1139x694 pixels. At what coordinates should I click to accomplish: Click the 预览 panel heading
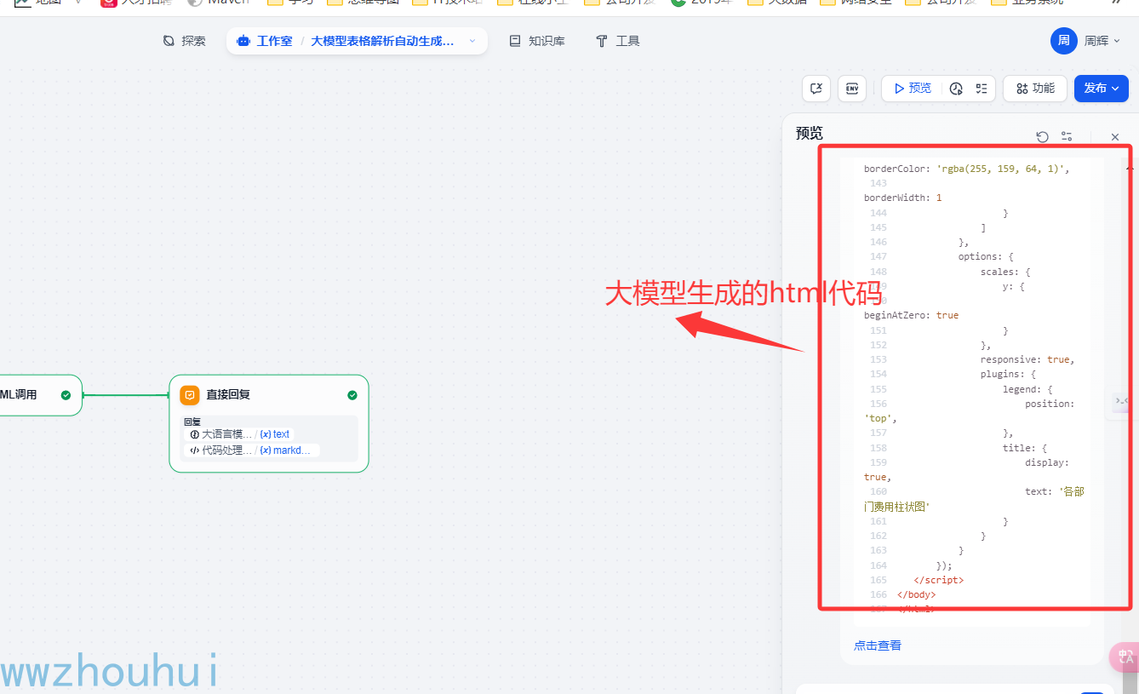click(x=810, y=134)
